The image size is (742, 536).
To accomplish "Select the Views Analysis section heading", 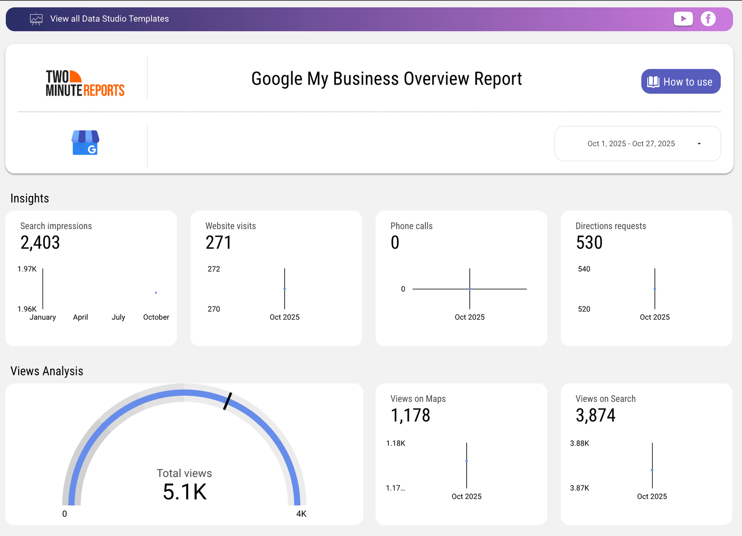I will (x=47, y=371).
